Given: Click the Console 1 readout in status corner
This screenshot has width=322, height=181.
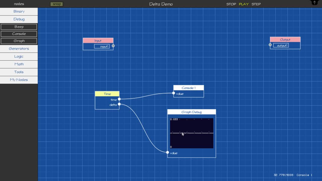Looking at the screenshot, I should point(293,175).
